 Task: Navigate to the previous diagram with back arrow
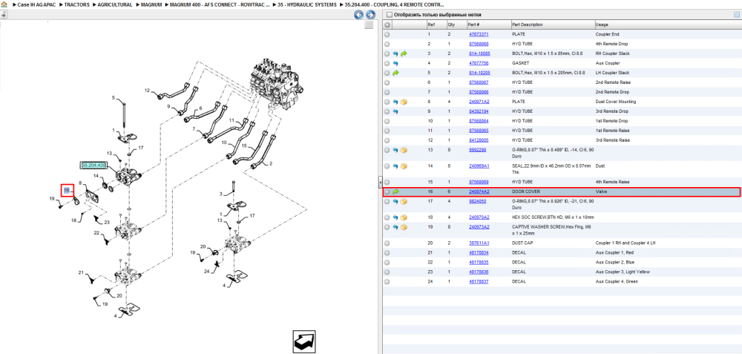pos(358,15)
